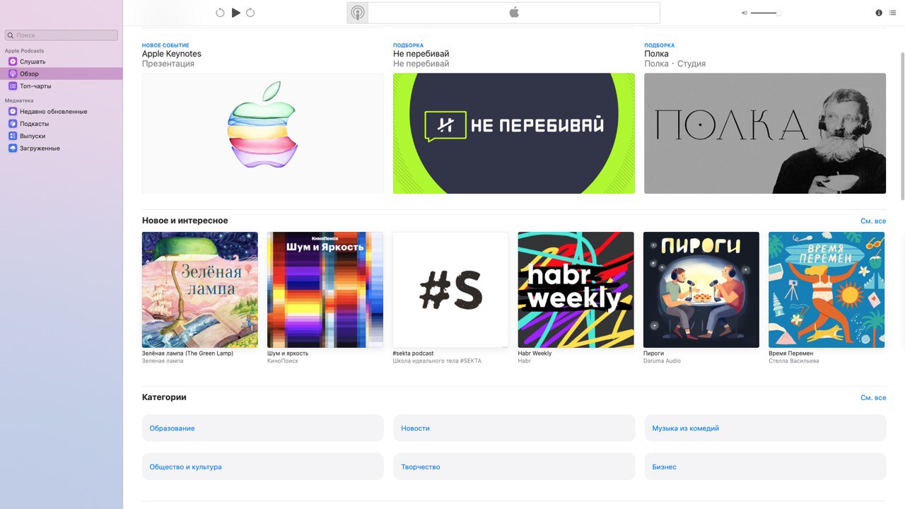The height and width of the screenshot is (509, 905).
Task: Click the skip back playback icon
Action: click(x=220, y=13)
